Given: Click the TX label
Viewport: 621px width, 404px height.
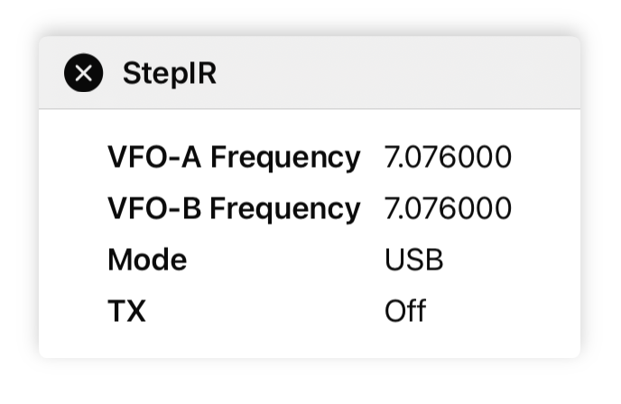Looking at the screenshot, I should coord(126,312).
